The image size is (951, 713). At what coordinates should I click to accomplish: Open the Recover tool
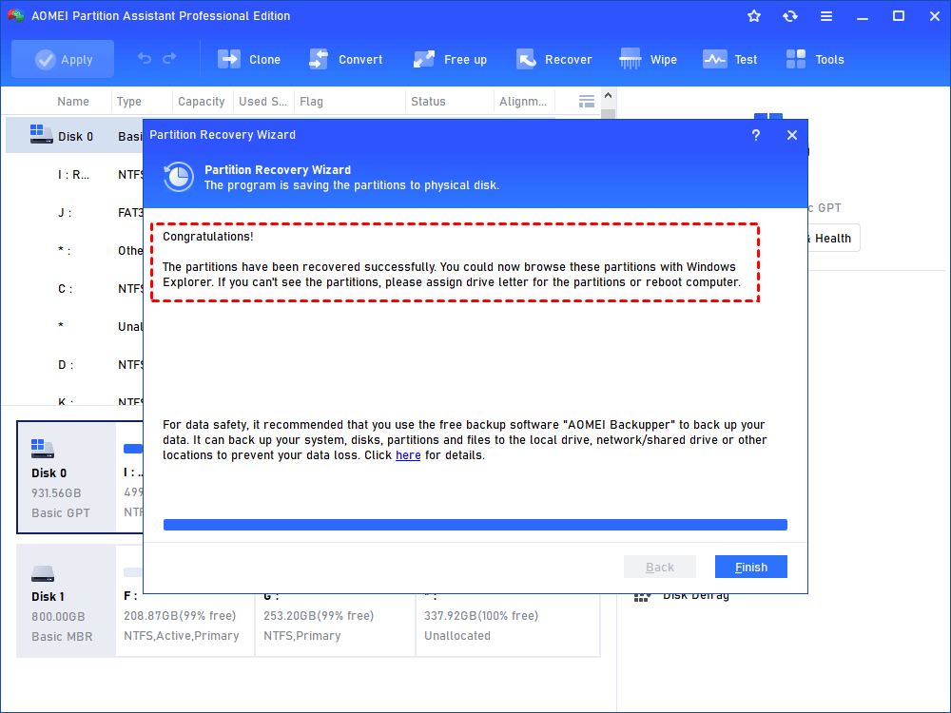pos(553,59)
